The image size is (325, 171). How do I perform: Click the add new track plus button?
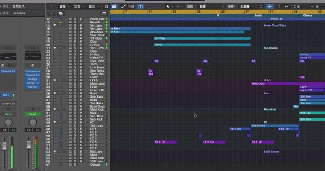click(51, 14)
